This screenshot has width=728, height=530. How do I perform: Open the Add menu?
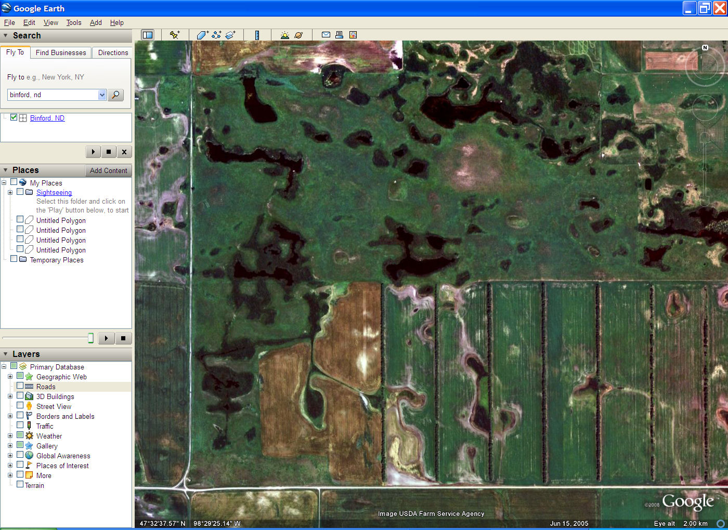(x=96, y=22)
